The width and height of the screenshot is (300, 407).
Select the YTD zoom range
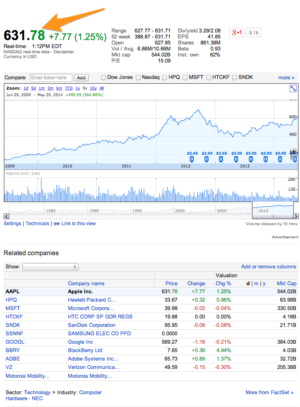point(69,88)
